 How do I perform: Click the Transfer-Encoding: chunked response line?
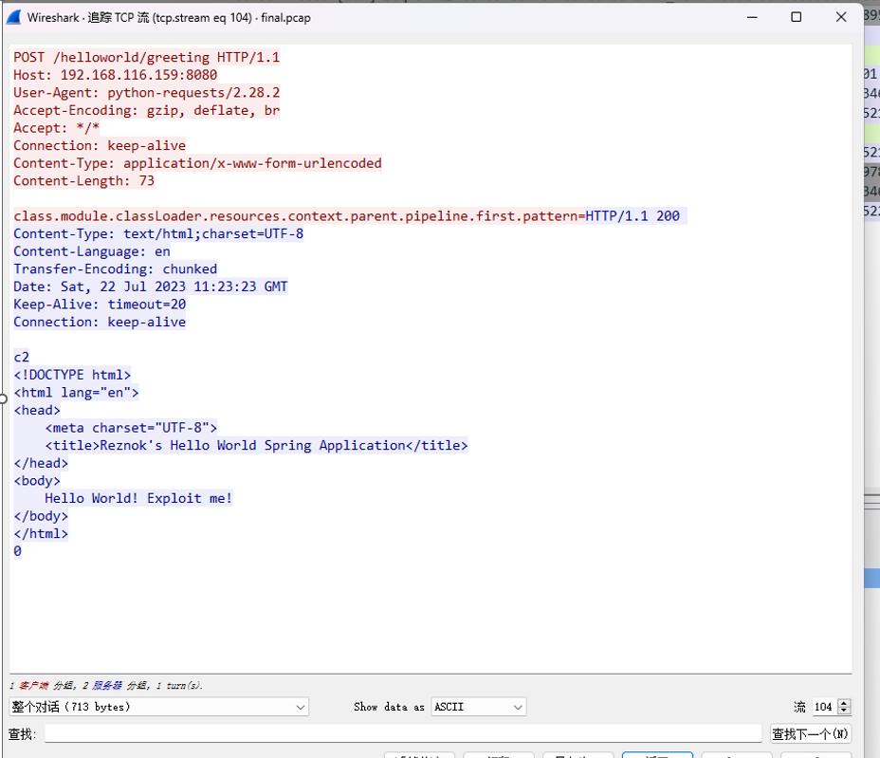pyautogui.click(x=115, y=268)
